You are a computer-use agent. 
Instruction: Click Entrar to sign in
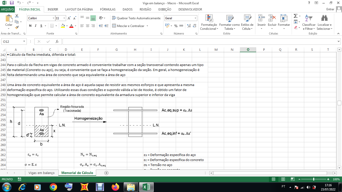point(330,9)
